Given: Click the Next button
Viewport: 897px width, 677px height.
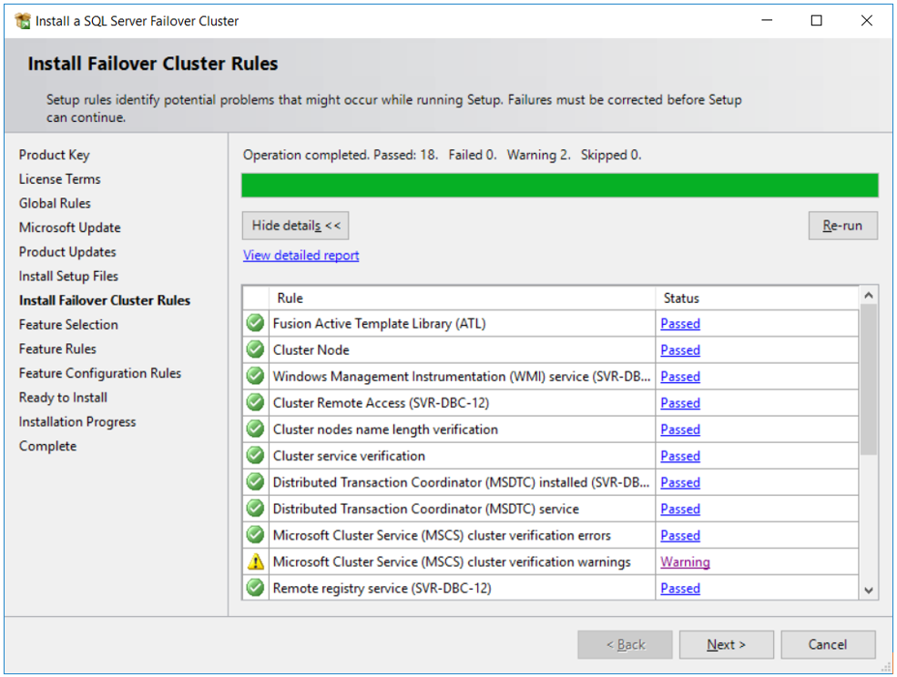Looking at the screenshot, I should (727, 644).
